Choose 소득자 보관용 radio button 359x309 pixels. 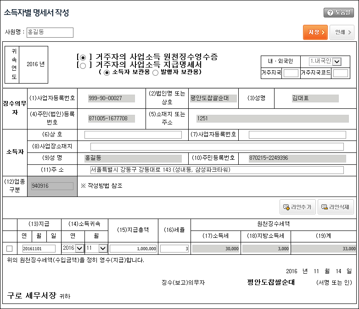[107, 73]
